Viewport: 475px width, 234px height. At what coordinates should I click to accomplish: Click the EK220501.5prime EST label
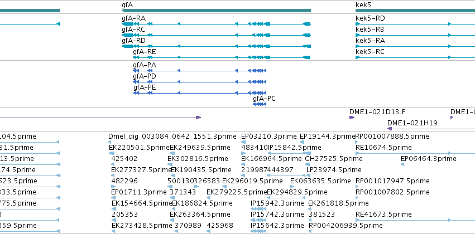(140, 148)
